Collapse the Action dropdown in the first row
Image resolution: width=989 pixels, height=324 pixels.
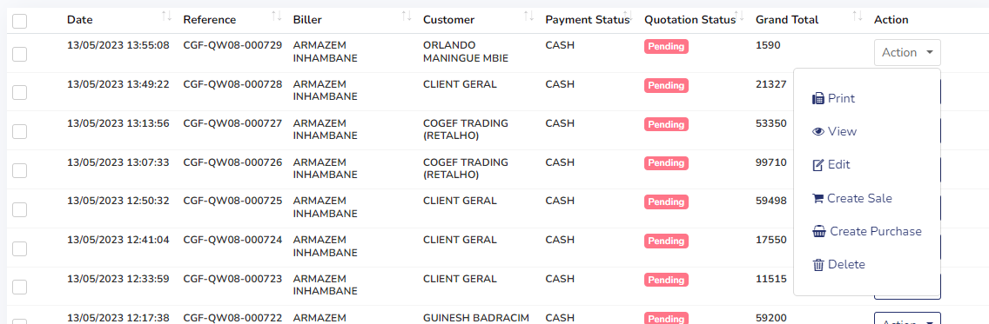pyautogui.click(x=907, y=52)
